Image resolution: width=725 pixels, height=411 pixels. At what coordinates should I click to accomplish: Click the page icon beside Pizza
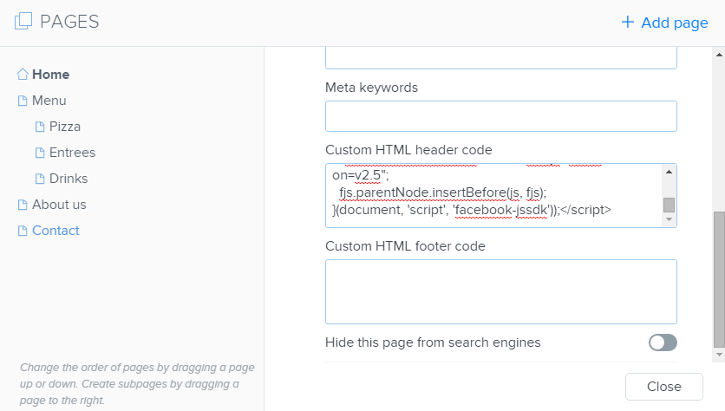[40, 127]
